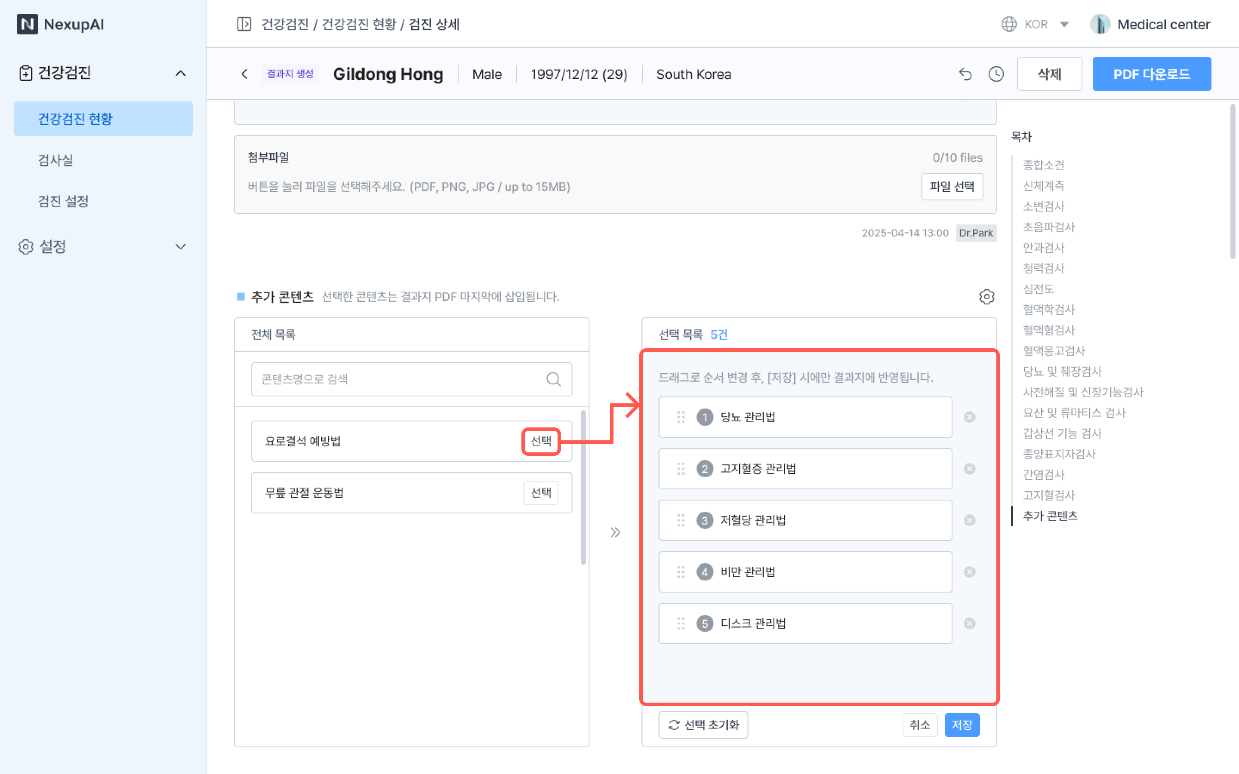Image resolution: width=1239 pixels, height=774 pixels.
Task: Click the drag handle of 고지혈증 관리법
Action: point(681,469)
